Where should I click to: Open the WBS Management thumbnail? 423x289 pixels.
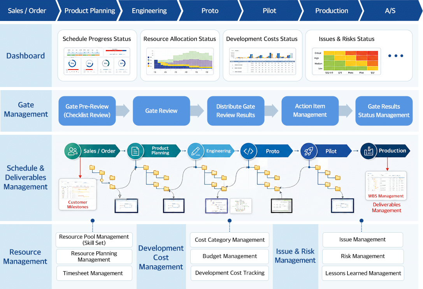coord(386,186)
